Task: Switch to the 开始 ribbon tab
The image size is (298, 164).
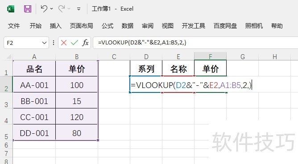Action: click(35, 26)
